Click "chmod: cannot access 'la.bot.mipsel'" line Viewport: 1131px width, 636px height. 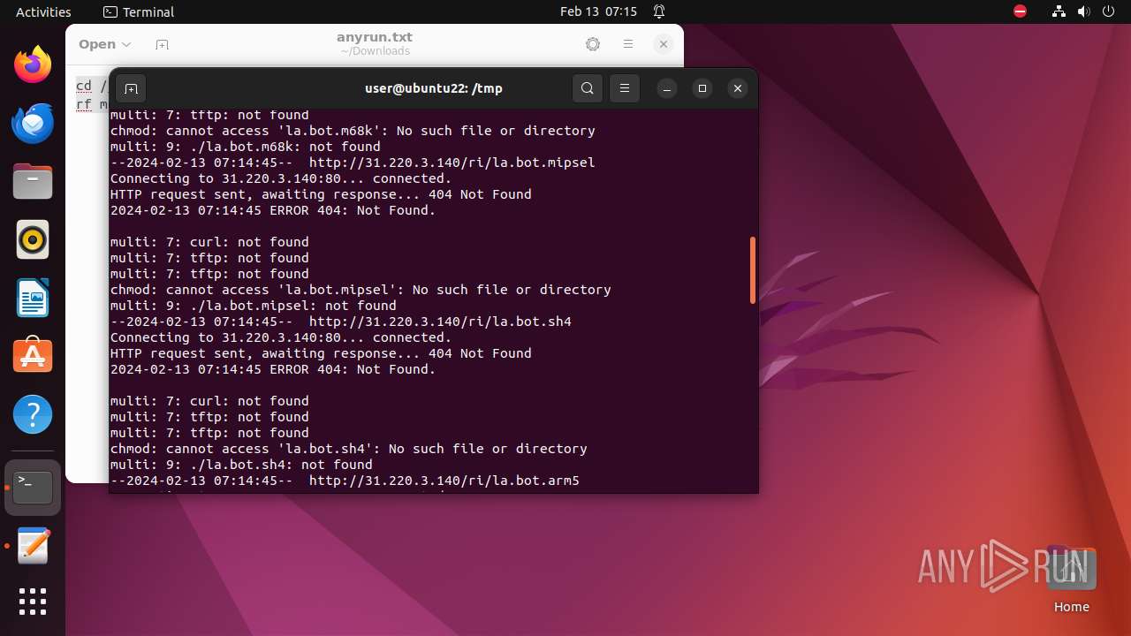point(361,290)
